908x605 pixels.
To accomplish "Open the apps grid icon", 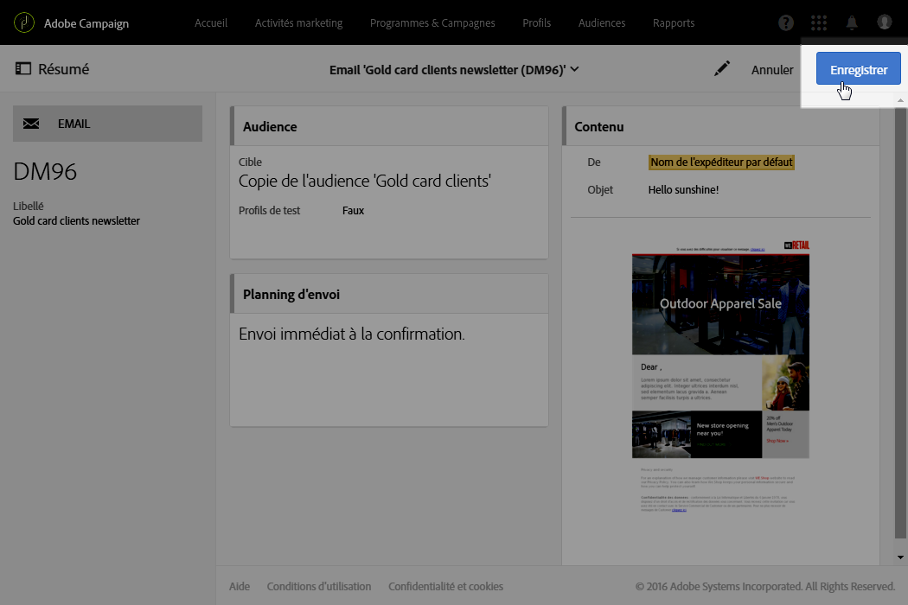I will 819,22.
